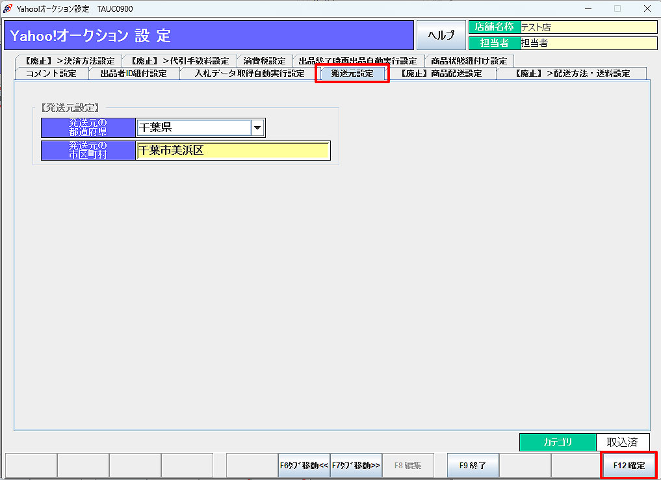Click the 千葉県 prefecture combo box
661x480 pixels.
point(194,128)
